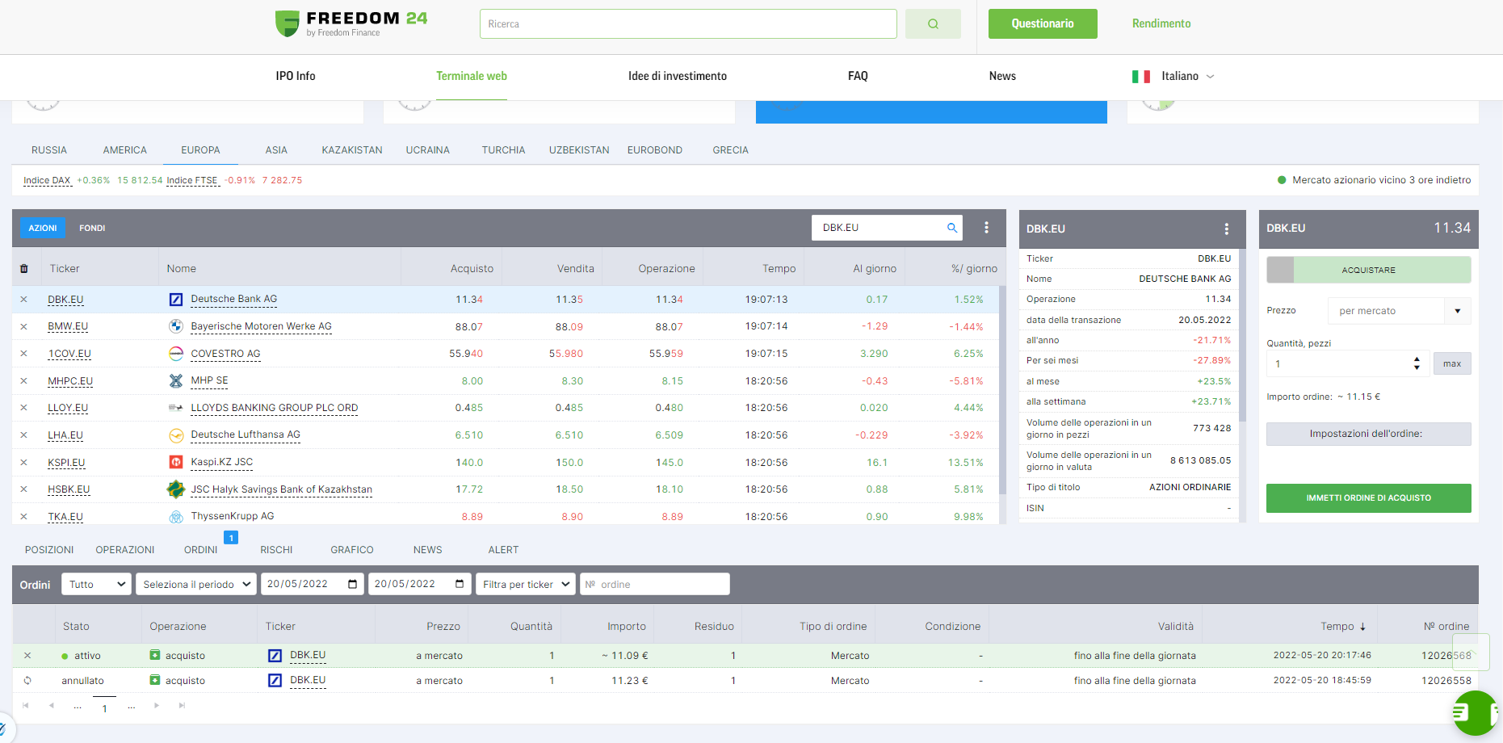Viewport: 1503px width, 743px height.
Task: Open the 'Indice FTSE' link
Action: (192, 180)
